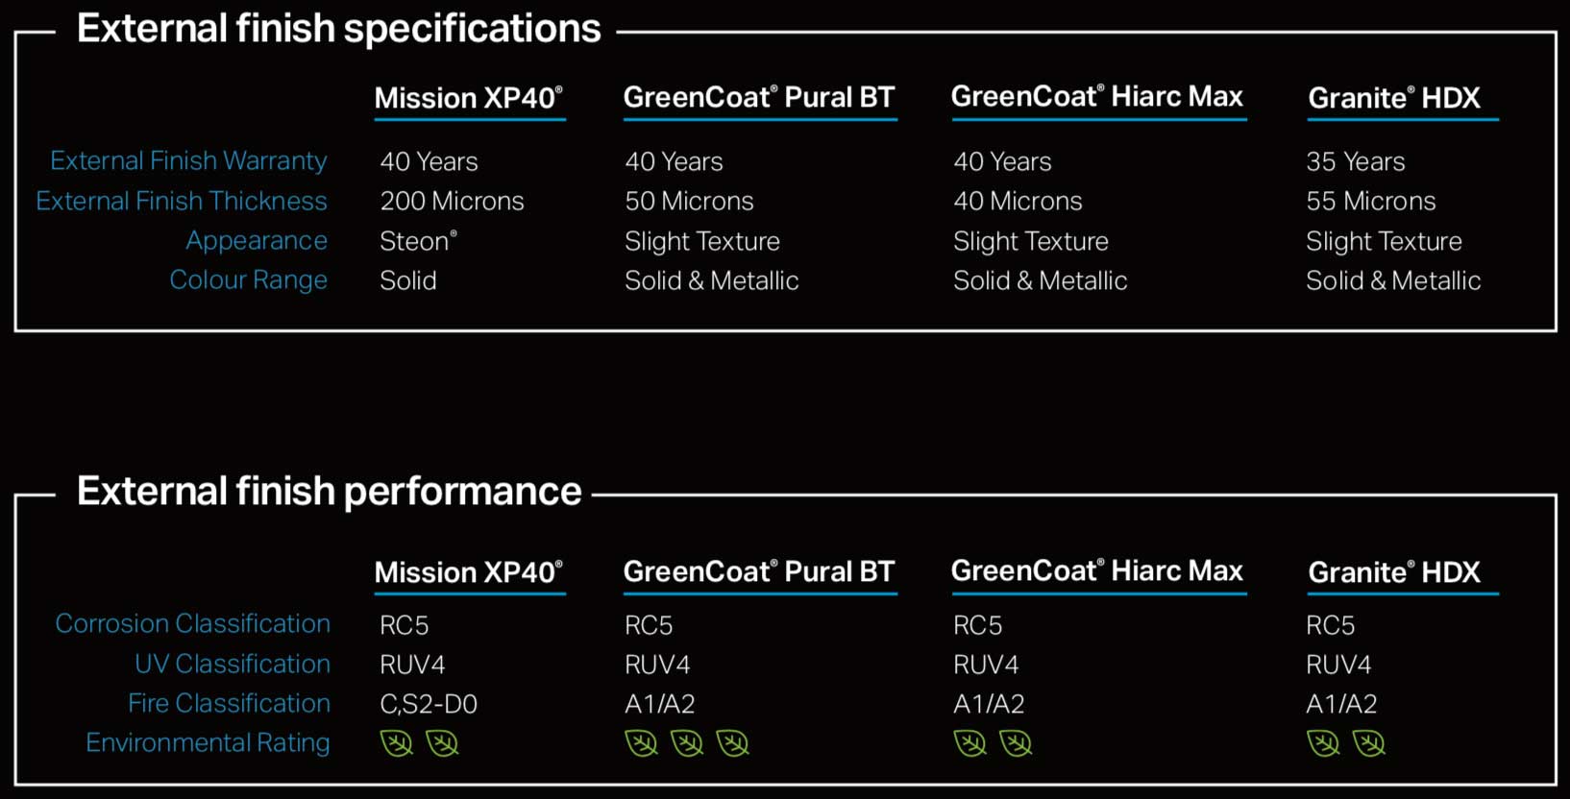Click the Corrosion Classification row label
The image size is (1570, 799).
click(x=192, y=623)
